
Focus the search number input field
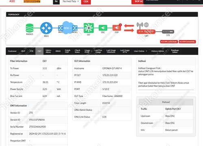37,2
